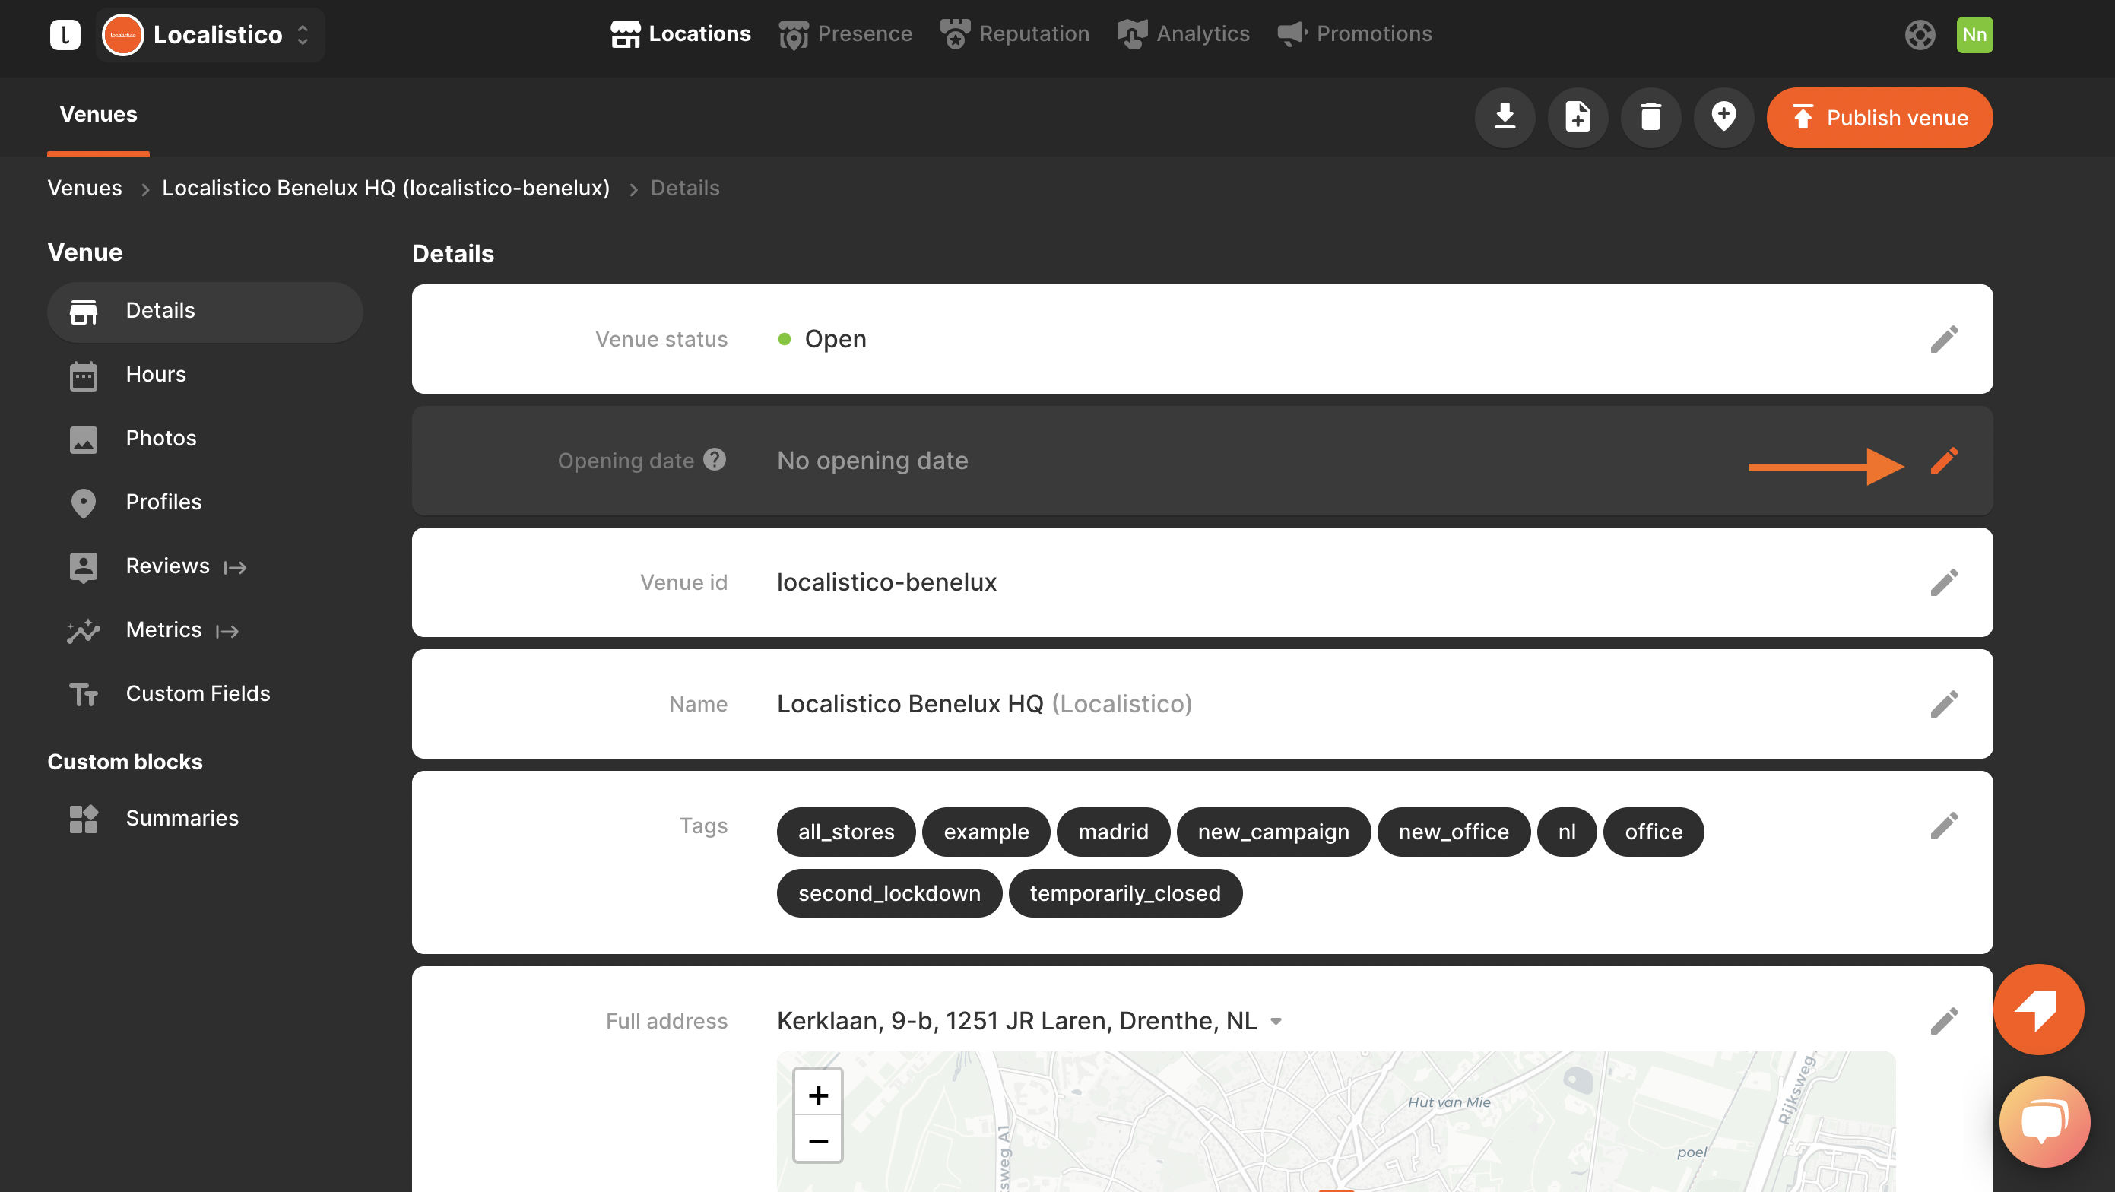Open Photos in venue sidebar
Image resolution: width=2115 pixels, height=1192 pixels.
click(205, 439)
